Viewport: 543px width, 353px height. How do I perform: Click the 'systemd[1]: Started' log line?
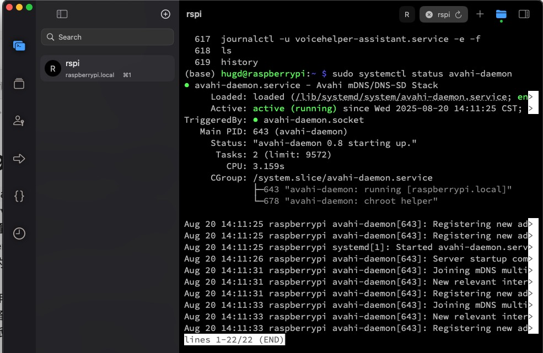tap(356, 247)
